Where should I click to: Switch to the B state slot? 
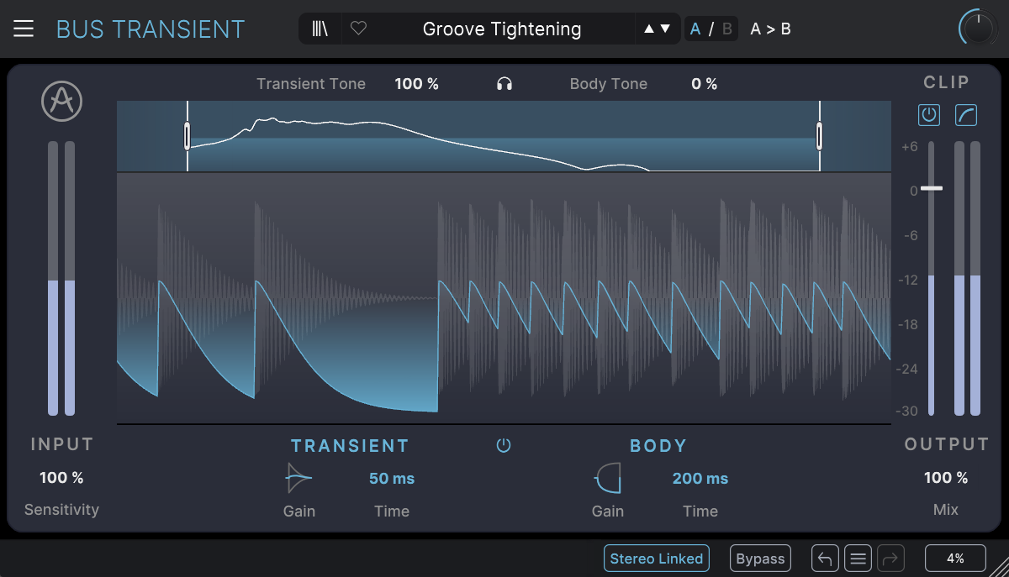pos(726,29)
